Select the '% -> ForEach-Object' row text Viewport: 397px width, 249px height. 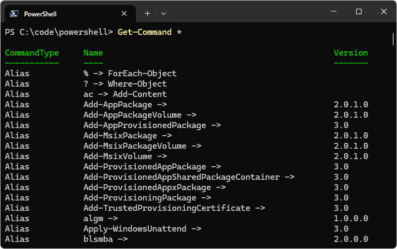(x=130, y=74)
